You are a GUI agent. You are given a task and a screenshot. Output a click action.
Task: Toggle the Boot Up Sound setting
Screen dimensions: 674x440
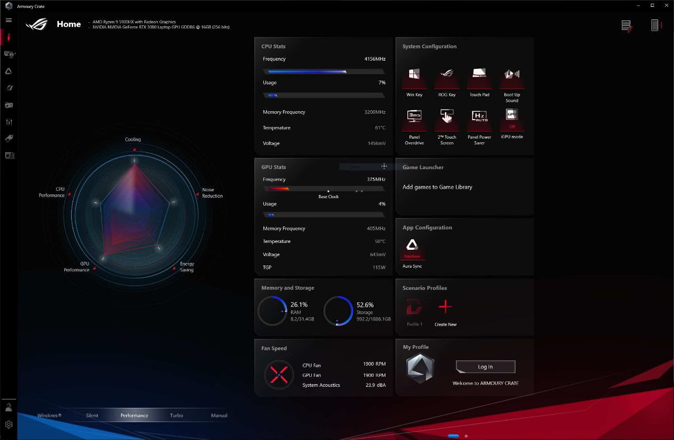(x=512, y=79)
